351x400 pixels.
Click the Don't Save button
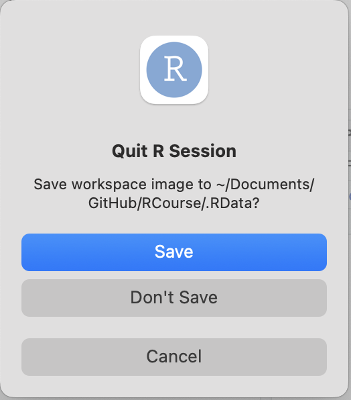pos(174,298)
